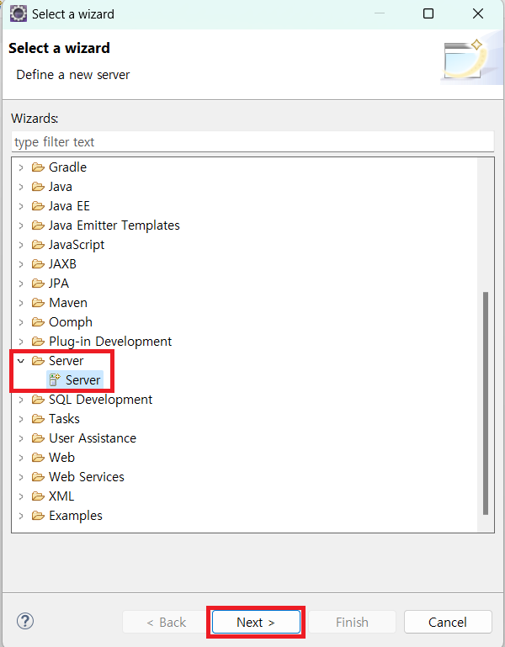Open the help question mark icon
Image resolution: width=505 pixels, height=647 pixels.
pos(25,622)
